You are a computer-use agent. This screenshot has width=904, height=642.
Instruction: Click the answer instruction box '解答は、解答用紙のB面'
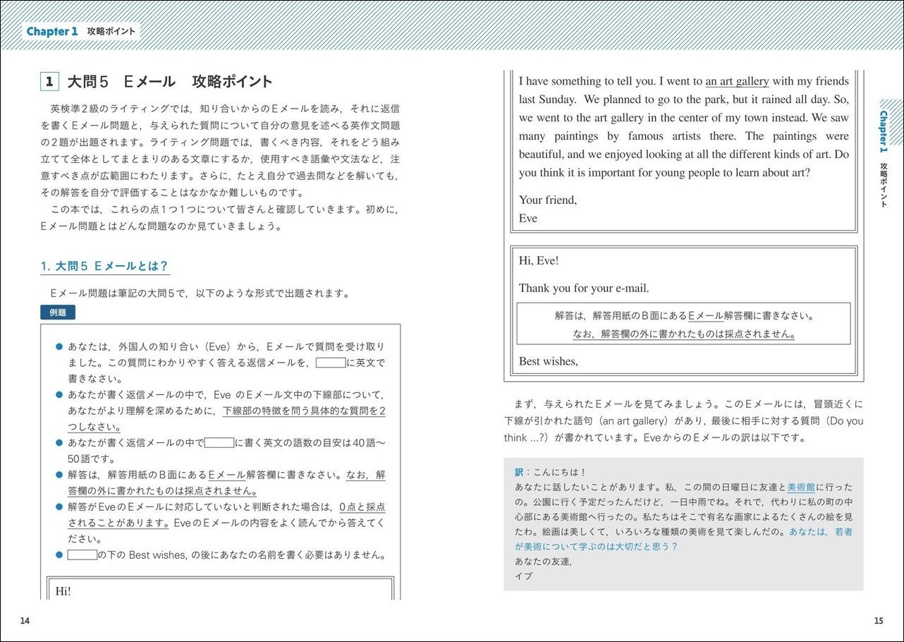pyautogui.click(x=683, y=324)
